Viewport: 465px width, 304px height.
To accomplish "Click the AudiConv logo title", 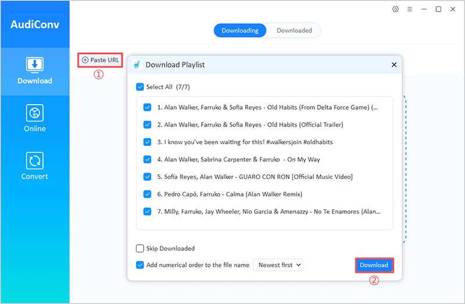I will 35,24.
